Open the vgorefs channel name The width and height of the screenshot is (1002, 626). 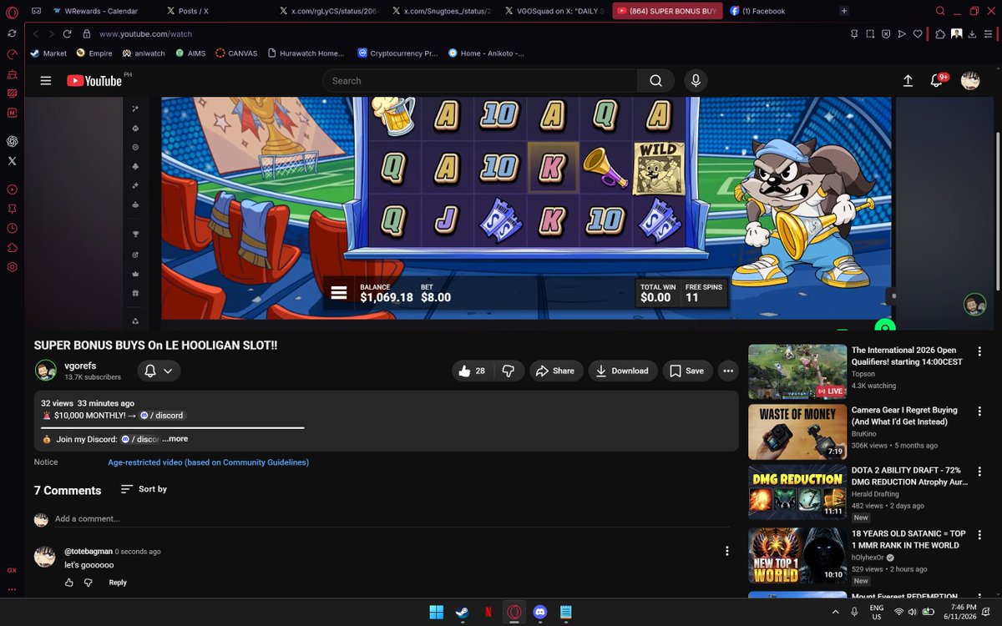(80, 366)
